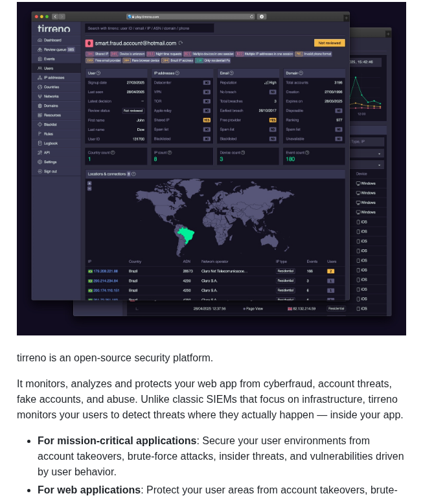423x498 pixels.
Task: Click Brazil highlighted on the map
Action: tap(186, 234)
